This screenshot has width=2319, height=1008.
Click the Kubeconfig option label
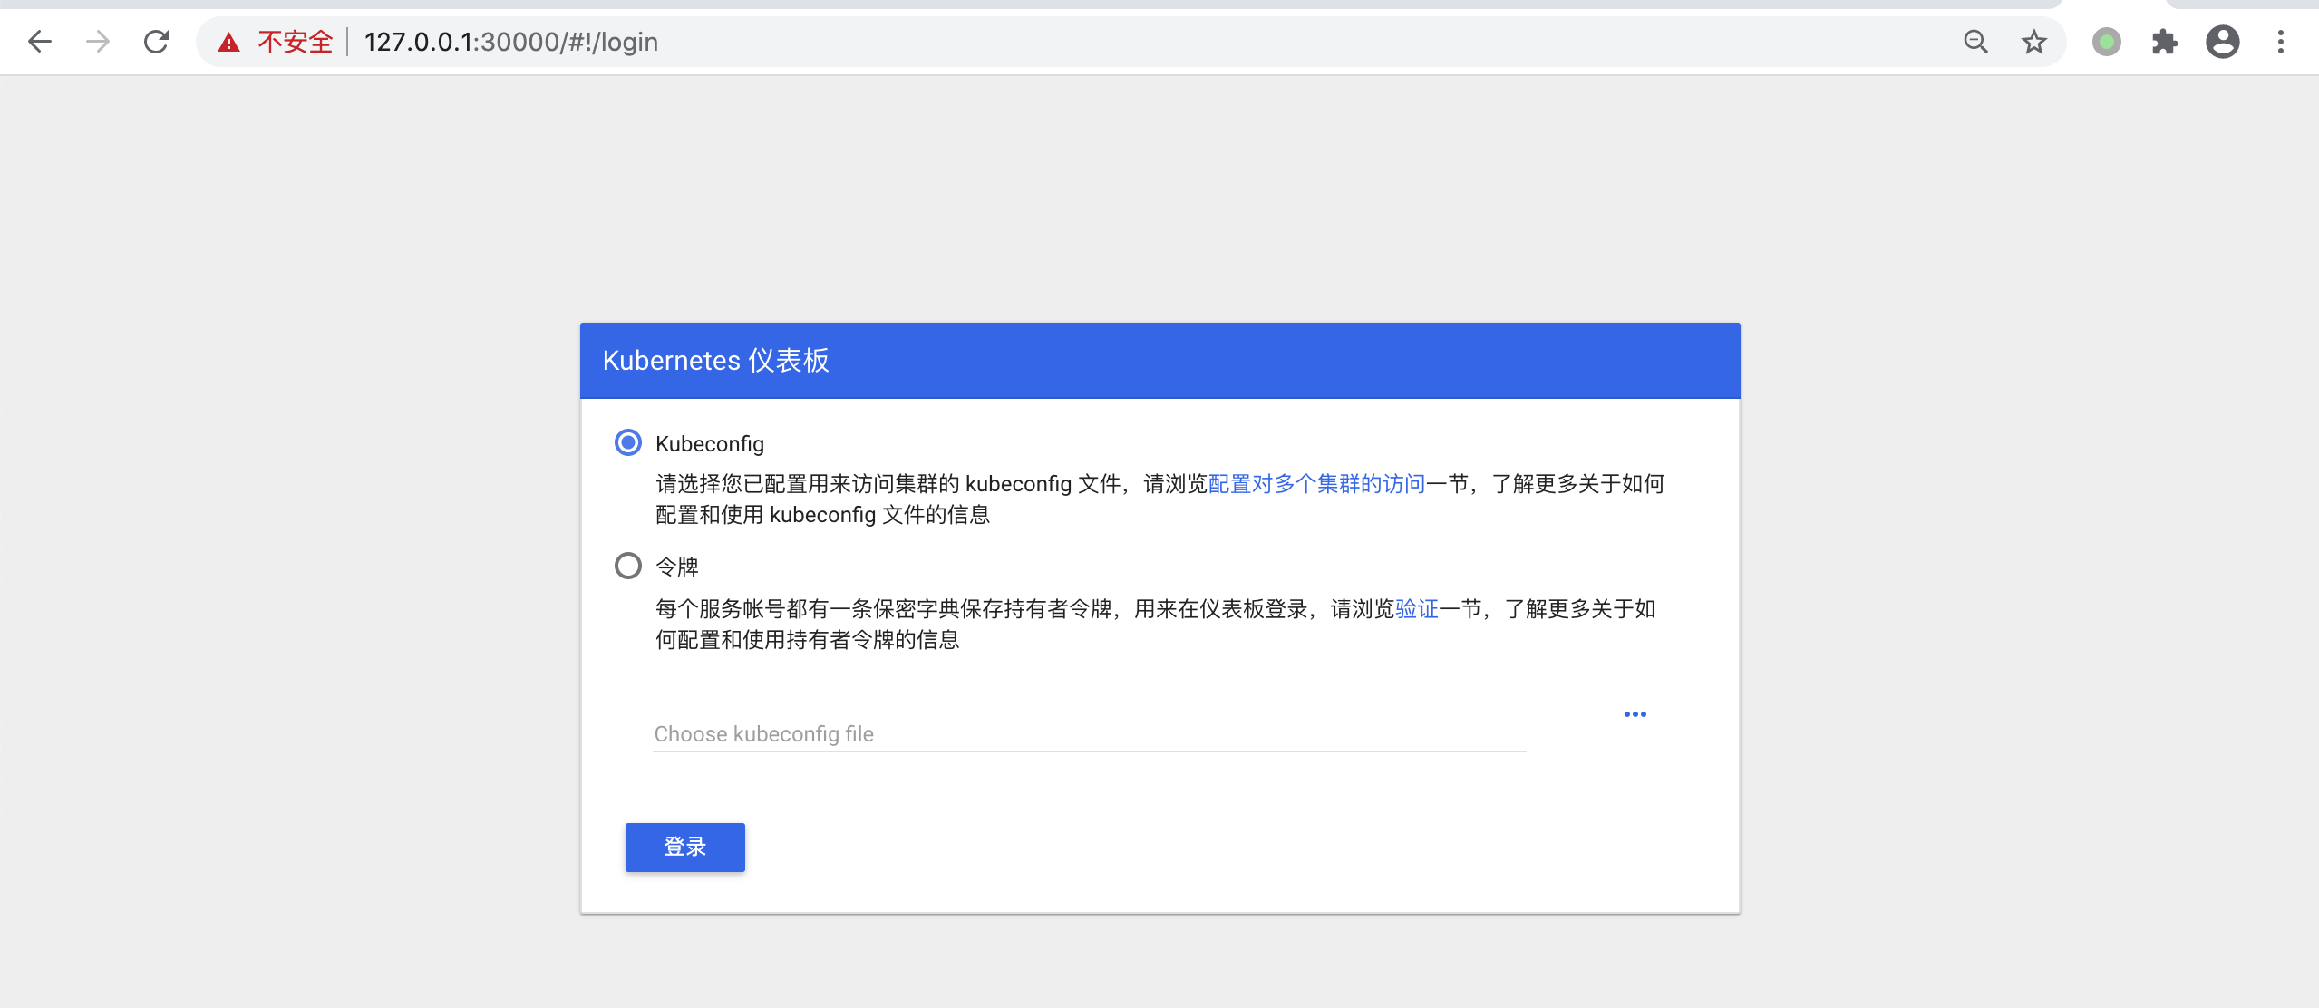(709, 444)
